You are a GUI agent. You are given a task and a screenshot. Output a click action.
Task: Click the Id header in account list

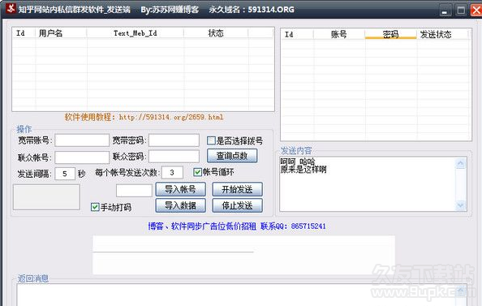(x=297, y=34)
